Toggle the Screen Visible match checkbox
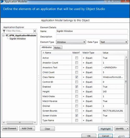 pos(77,115)
